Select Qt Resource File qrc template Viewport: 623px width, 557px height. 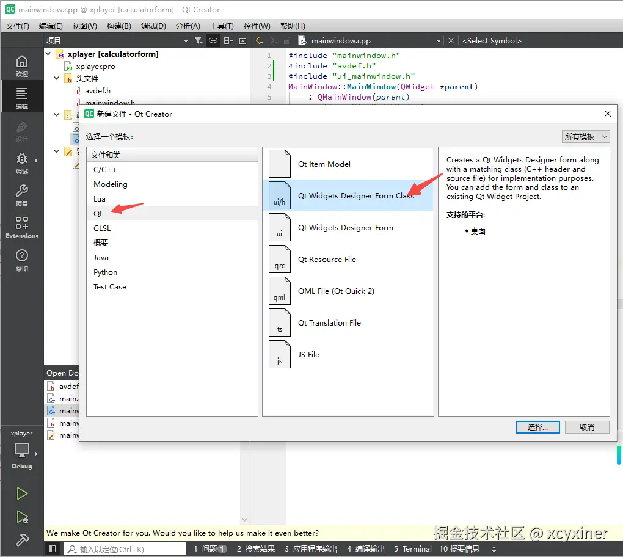(x=348, y=259)
